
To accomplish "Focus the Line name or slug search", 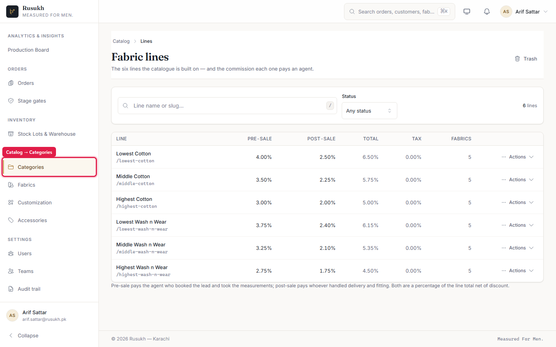I will pos(227,106).
